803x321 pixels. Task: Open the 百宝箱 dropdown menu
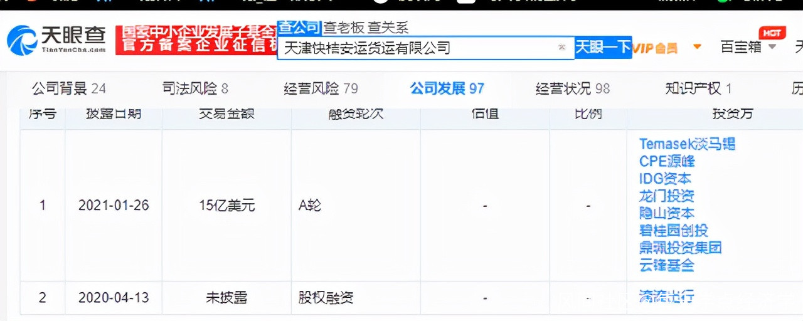[x=748, y=47]
